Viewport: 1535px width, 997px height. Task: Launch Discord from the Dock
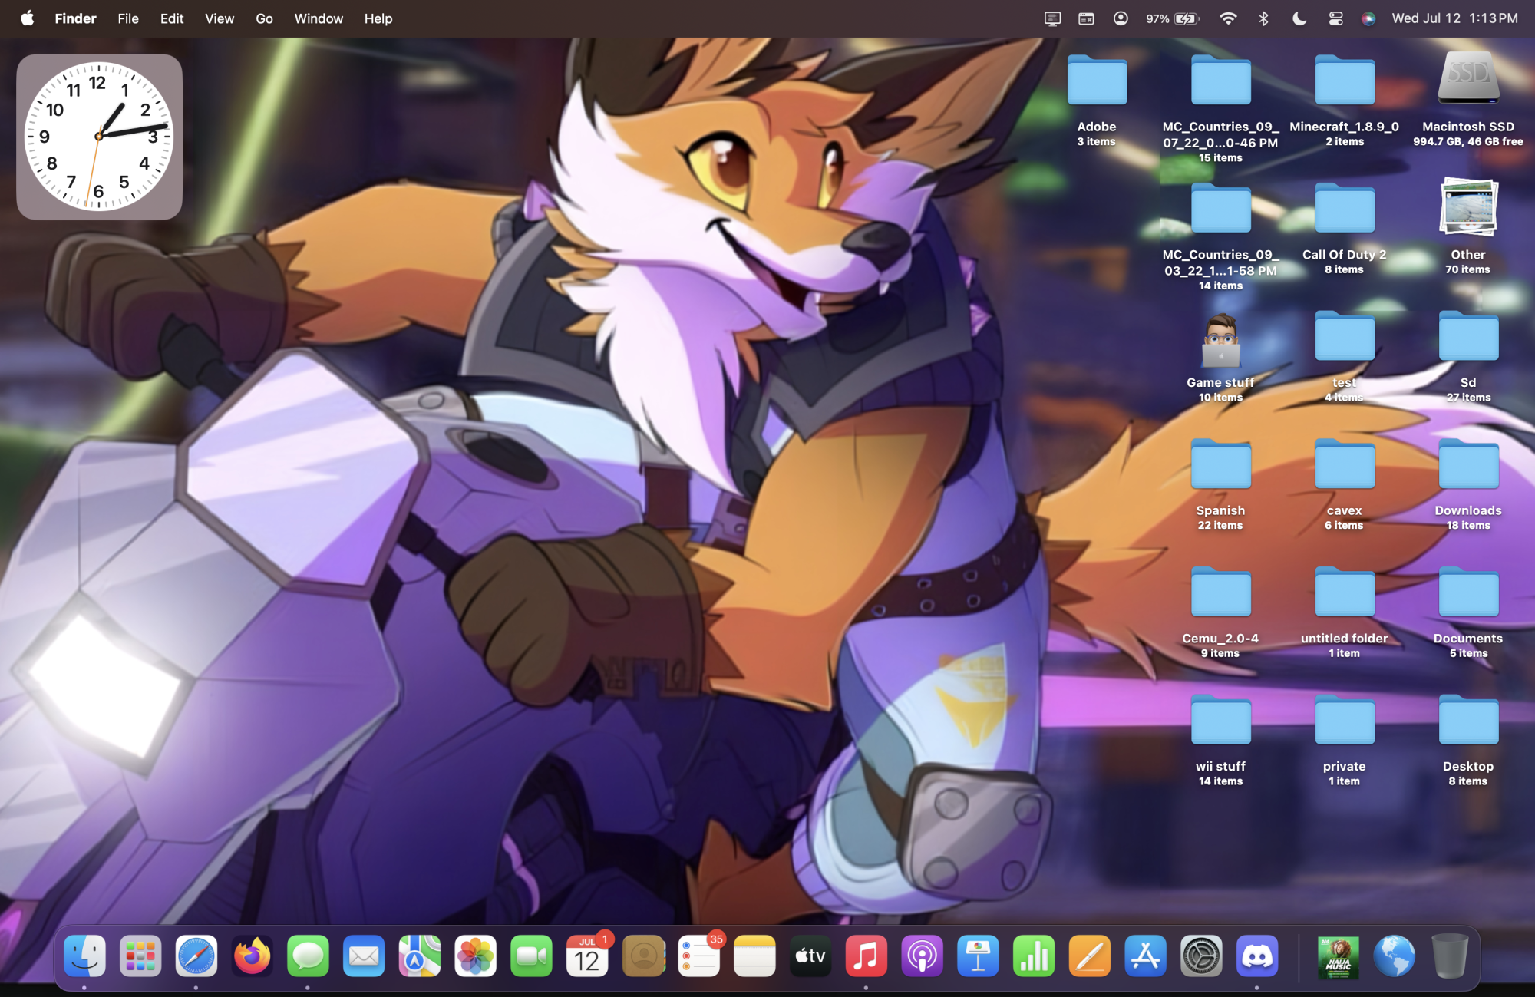(x=1257, y=956)
